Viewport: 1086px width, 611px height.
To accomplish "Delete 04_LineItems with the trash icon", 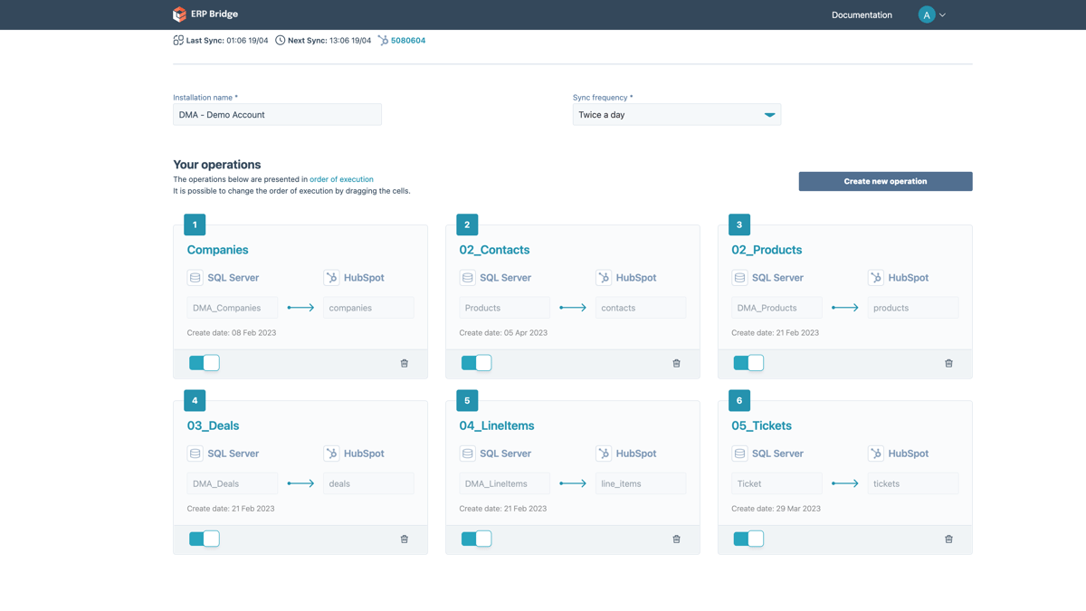I will [676, 539].
